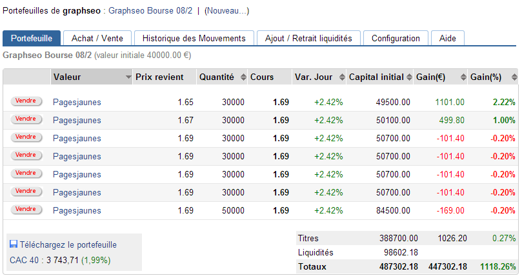The width and height of the screenshot is (522, 278).
Task: Open the (Nouveau...) portfolio link
Action: (227, 11)
